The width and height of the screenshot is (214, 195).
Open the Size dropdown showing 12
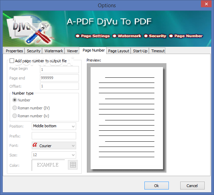tap(54, 155)
